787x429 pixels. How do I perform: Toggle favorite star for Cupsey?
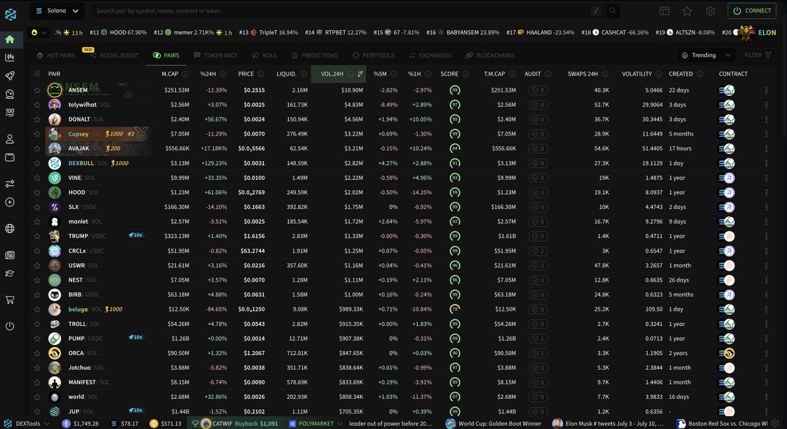coord(37,134)
